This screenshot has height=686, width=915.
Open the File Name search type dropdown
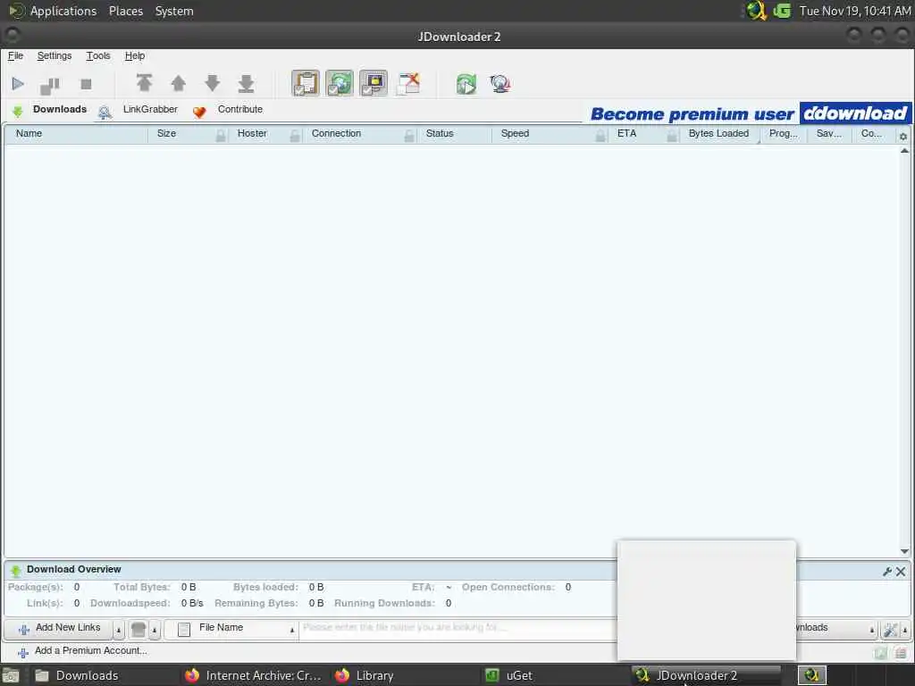[231, 629]
